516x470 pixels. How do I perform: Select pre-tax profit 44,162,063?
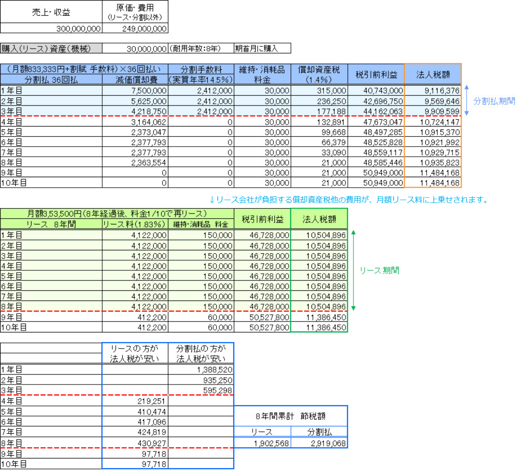[376, 111]
